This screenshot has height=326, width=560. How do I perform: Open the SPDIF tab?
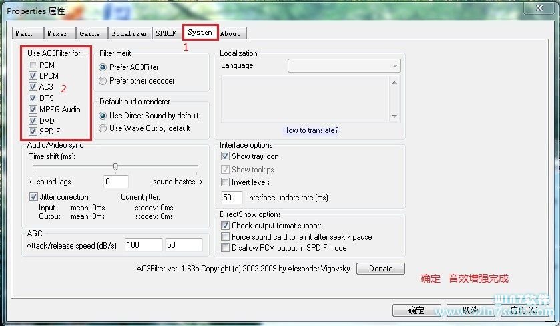click(167, 33)
